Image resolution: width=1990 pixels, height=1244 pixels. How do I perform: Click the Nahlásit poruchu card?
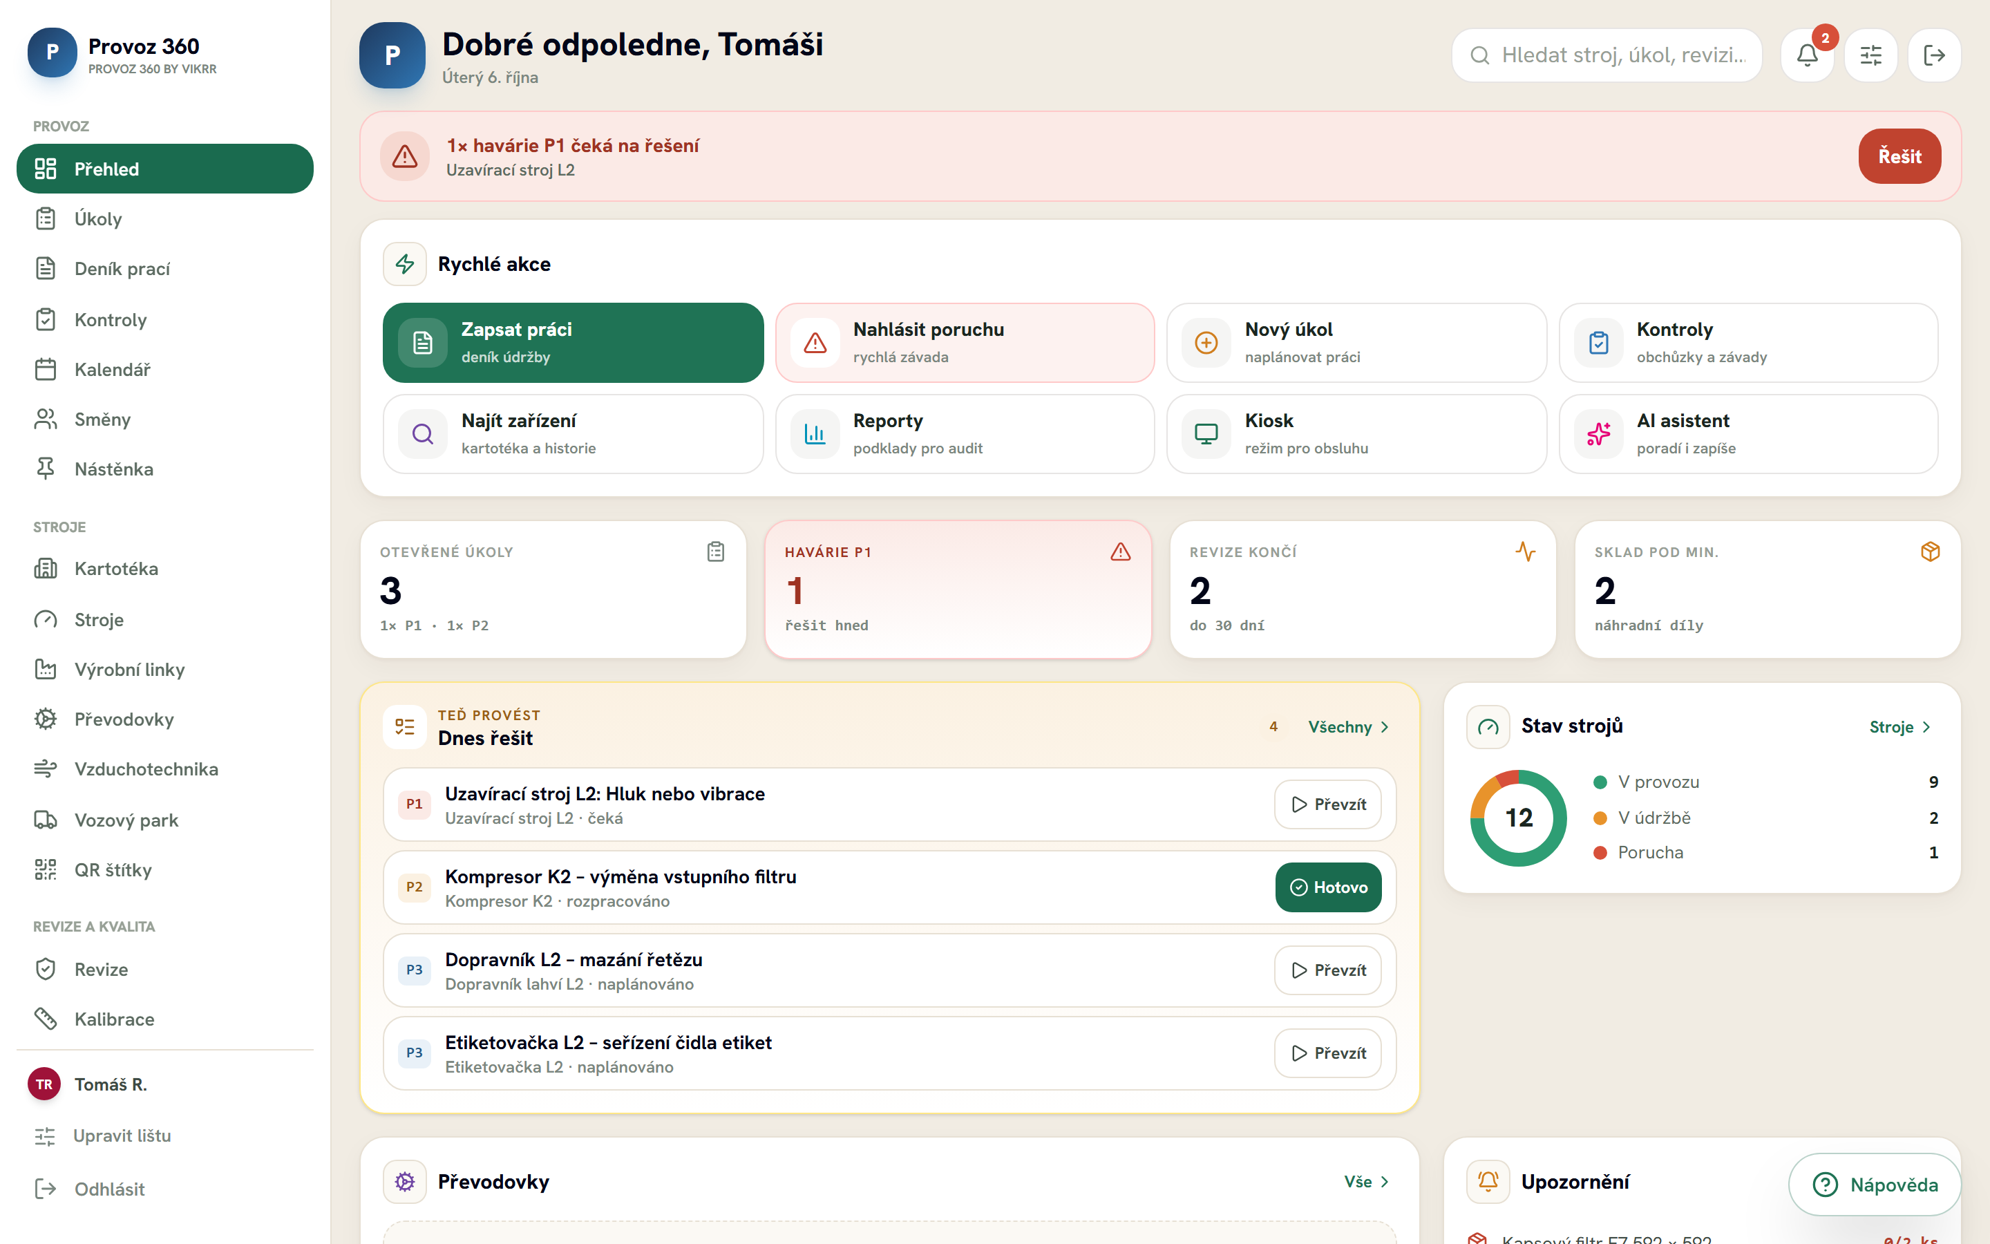(x=965, y=342)
